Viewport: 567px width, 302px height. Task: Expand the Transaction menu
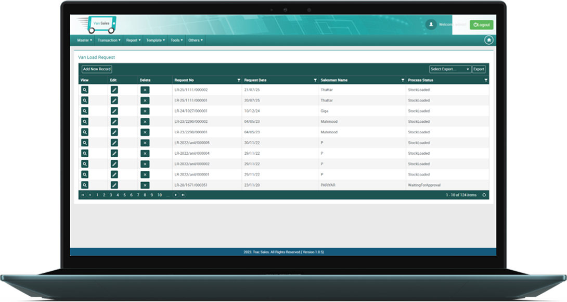pos(109,40)
